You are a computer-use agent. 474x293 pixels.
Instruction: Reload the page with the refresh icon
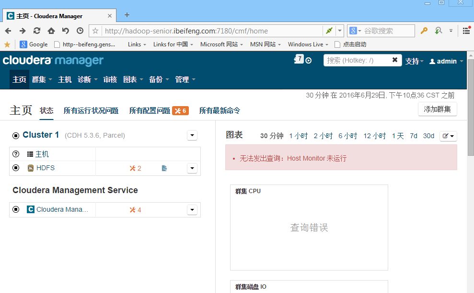point(37,31)
